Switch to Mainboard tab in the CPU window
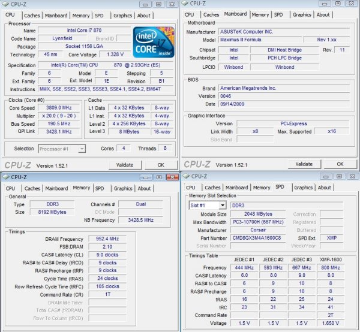 [56, 16]
